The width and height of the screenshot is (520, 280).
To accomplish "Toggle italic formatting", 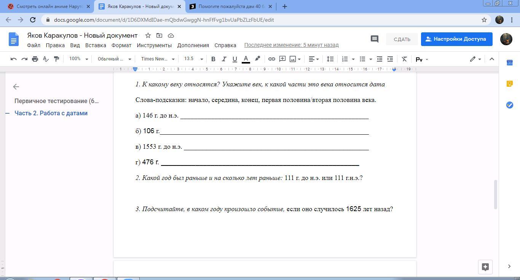I will pyautogui.click(x=224, y=59).
